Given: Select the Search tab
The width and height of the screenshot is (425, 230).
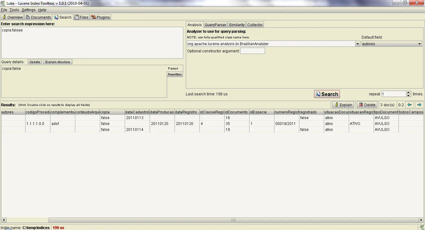Looking at the screenshot, I should (63, 17).
